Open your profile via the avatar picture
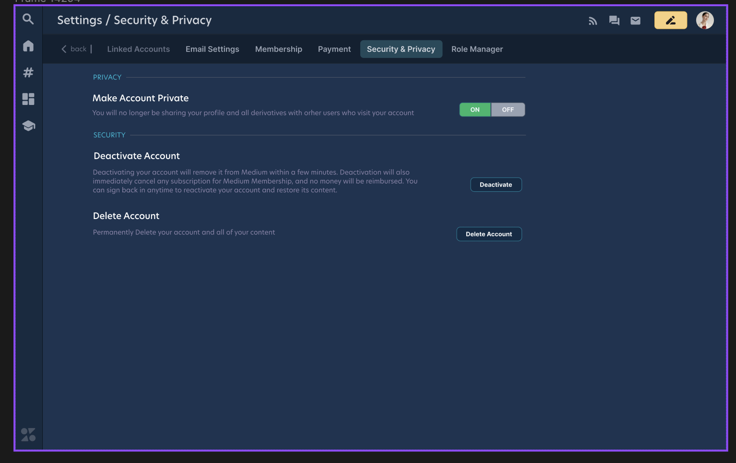 (704, 20)
